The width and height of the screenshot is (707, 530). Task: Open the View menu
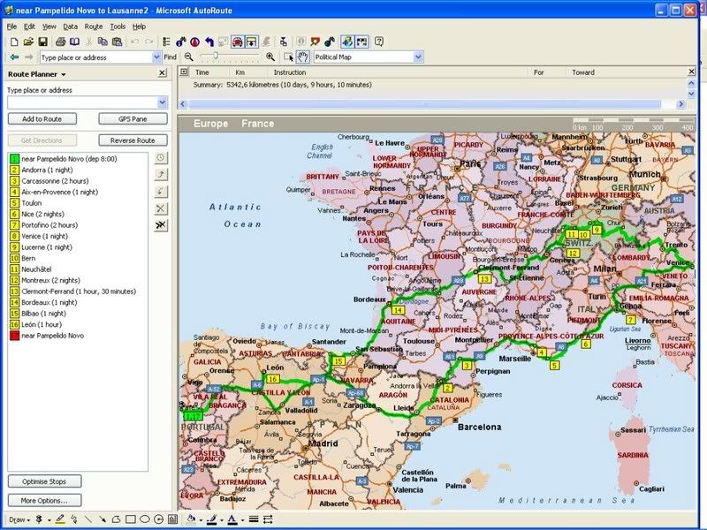click(x=49, y=26)
